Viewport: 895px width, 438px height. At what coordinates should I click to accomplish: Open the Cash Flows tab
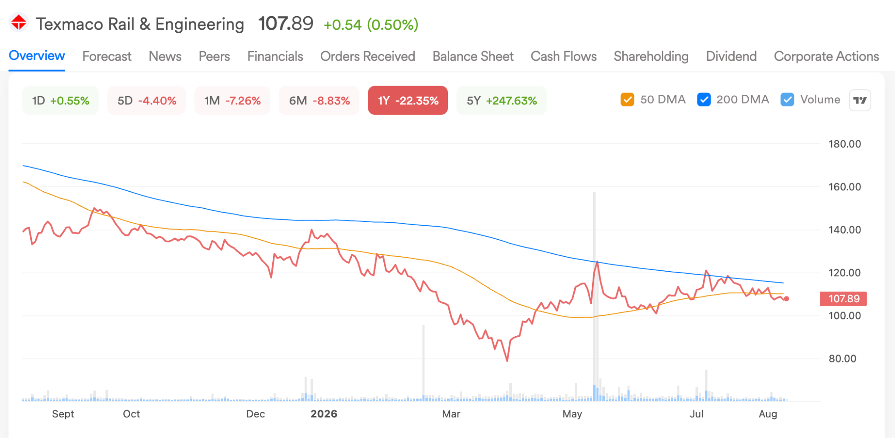pos(563,56)
